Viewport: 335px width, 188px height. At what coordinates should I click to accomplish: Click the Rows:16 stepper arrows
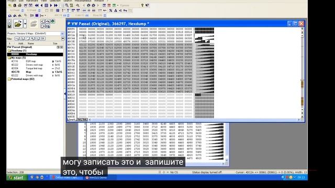point(105,15)
